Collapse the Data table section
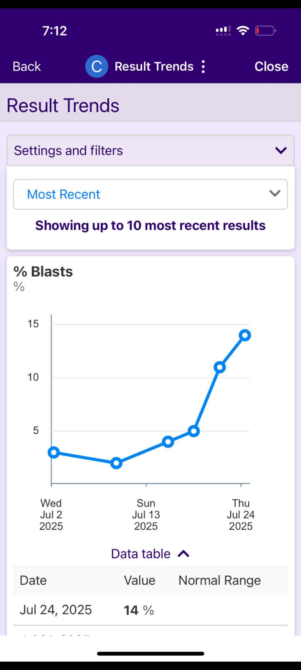Image resolution: width=301 pixels, height=670 pixels. (x=151, y=554)
